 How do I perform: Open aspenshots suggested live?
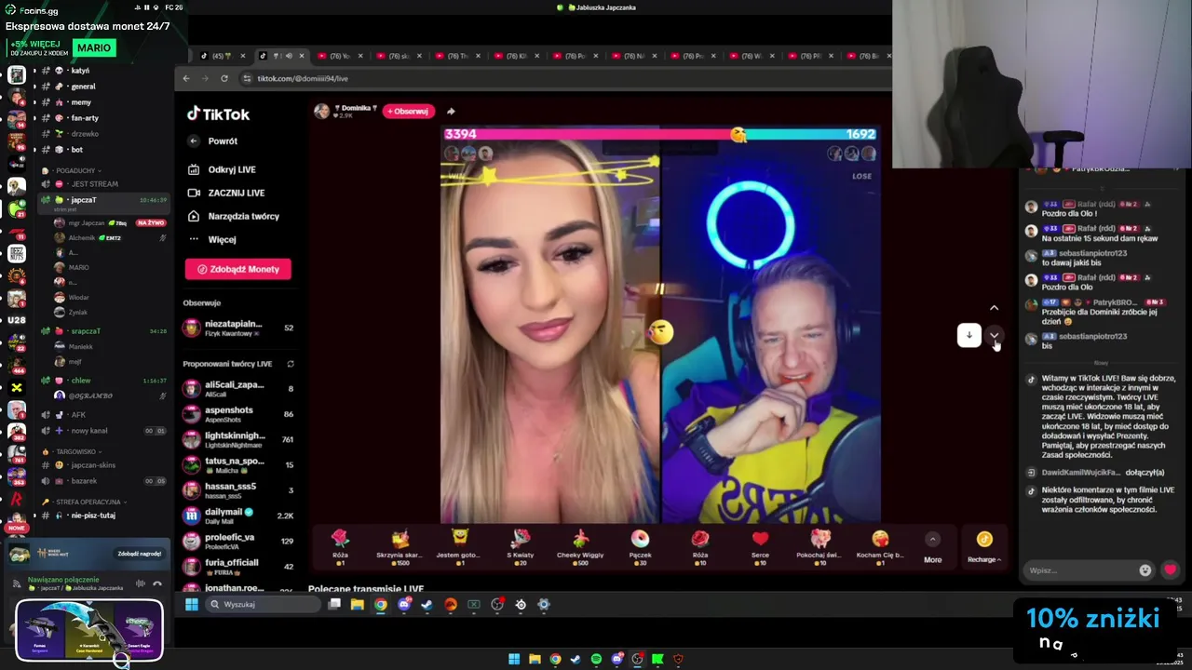(x=238, y=414)
